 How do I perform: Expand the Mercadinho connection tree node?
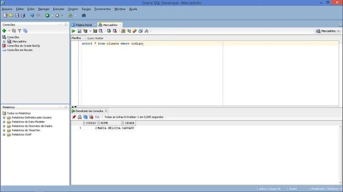click(4, 42)
